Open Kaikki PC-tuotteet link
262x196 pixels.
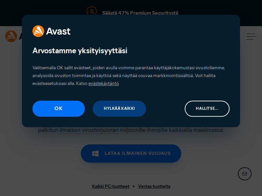[111, 186]
